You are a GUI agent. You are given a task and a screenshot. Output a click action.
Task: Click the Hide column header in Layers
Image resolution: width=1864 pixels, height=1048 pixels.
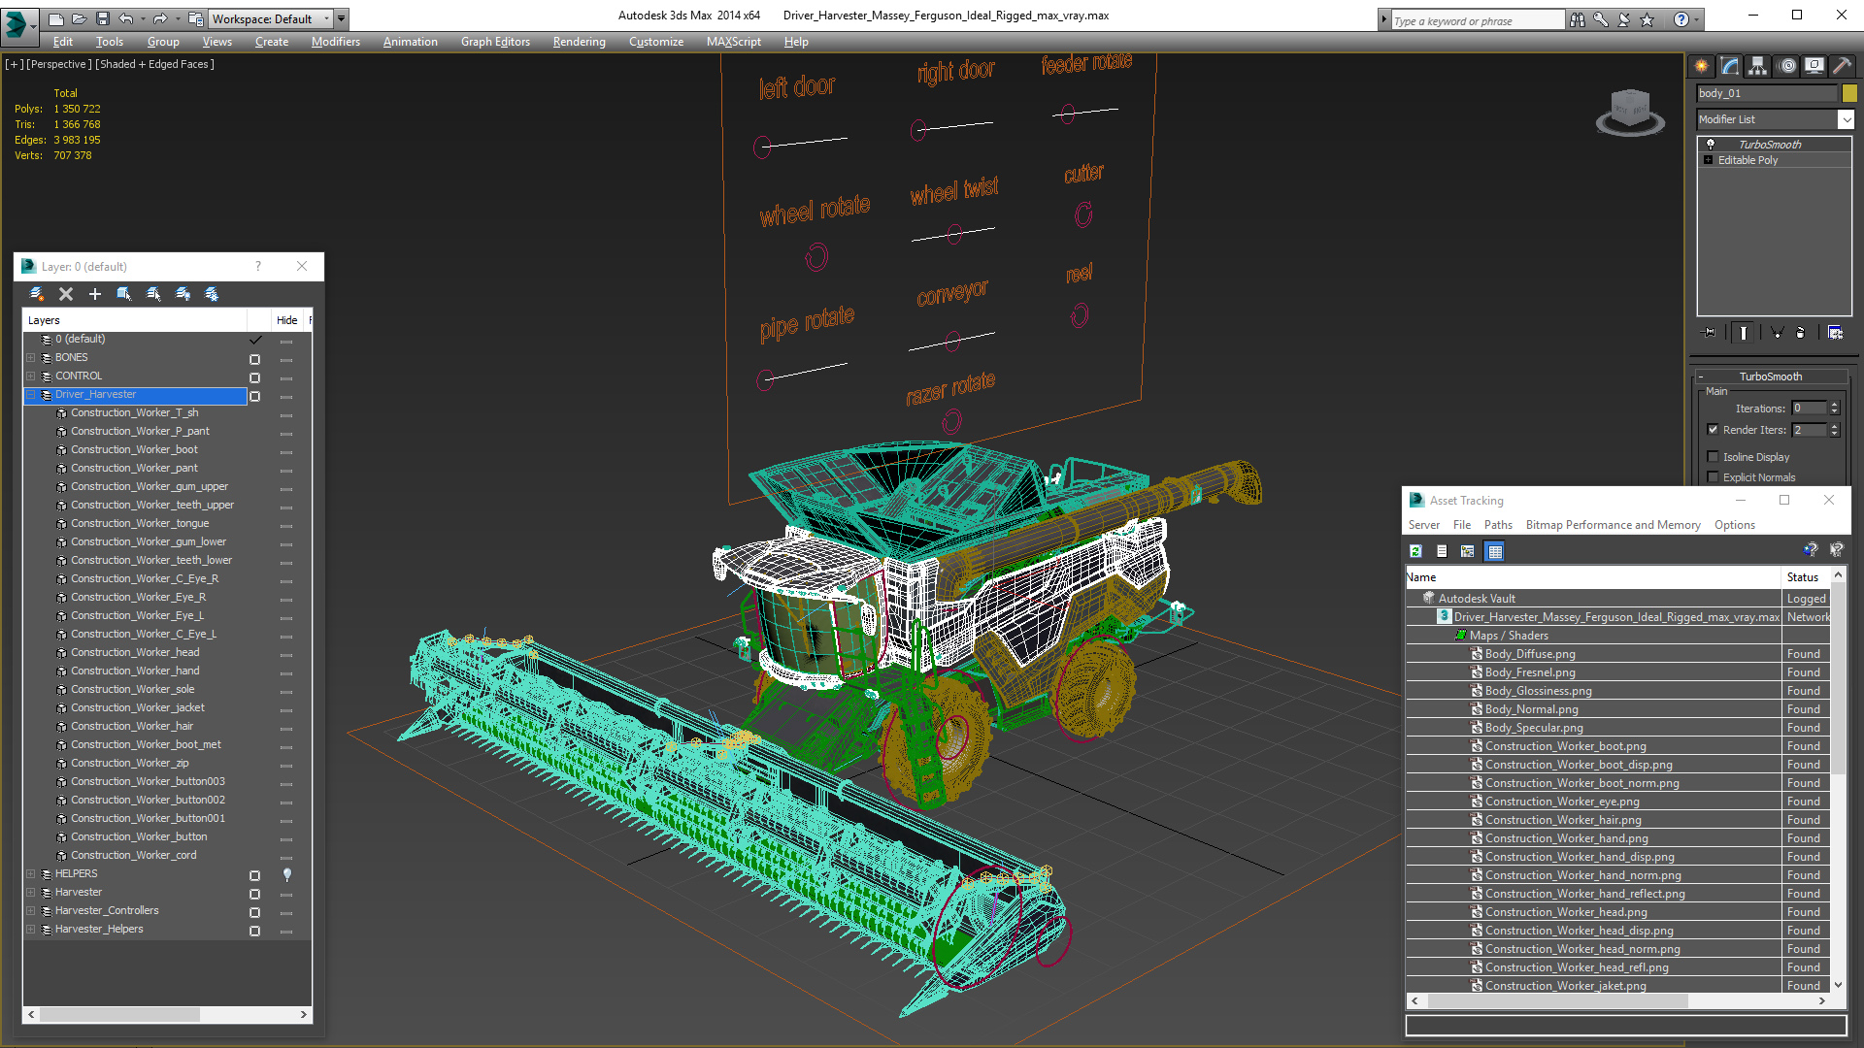tap(287, 320)
